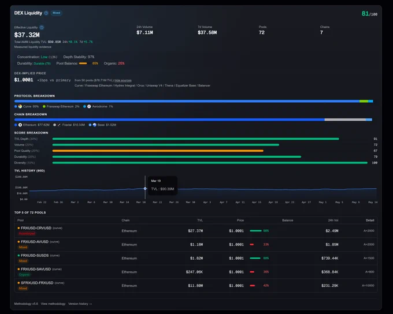Select the SFRXUSD-FRXUSD pool name
Image resolution: width=393 pixels, height=314 pixels.
tap(37, 283)
